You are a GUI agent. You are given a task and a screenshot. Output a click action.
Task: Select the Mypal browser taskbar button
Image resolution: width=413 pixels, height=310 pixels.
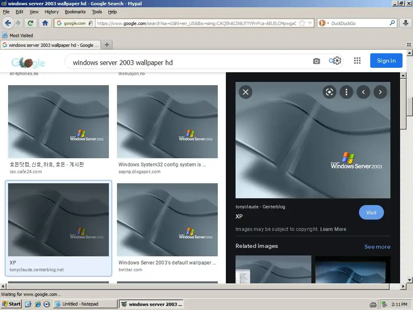pos(151,304)
